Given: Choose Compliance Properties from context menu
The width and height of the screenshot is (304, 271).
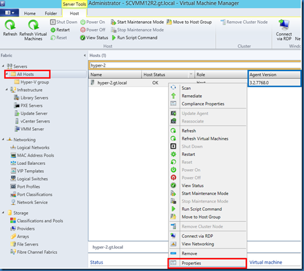Looking at the screenshot, I should coord(208,104).
